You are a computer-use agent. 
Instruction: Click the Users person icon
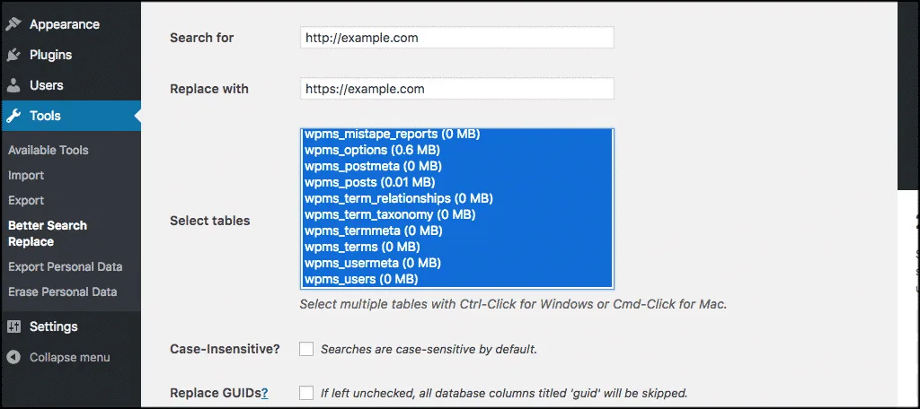pos(13,85)
